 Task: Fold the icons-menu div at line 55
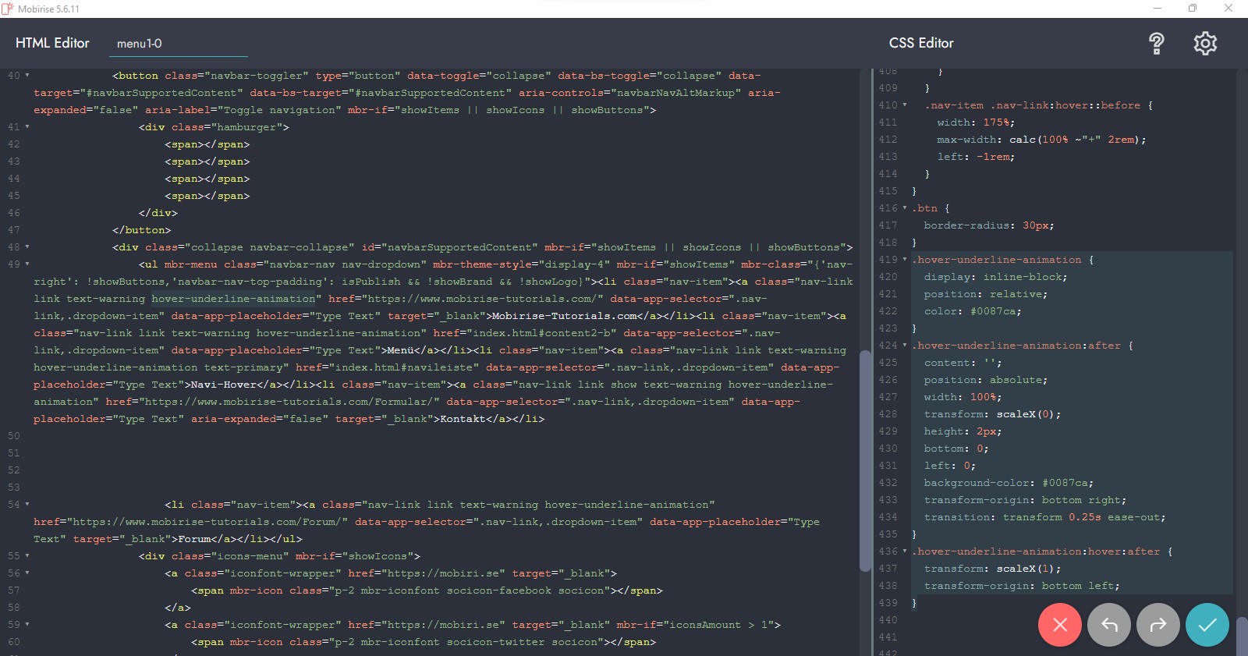27,556
